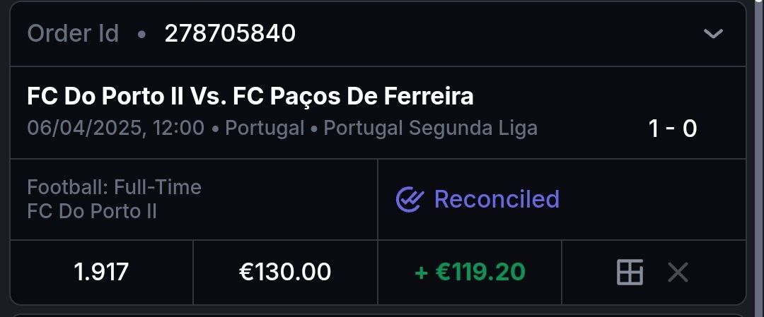Click the Order Id label

(x=73, y=34)
